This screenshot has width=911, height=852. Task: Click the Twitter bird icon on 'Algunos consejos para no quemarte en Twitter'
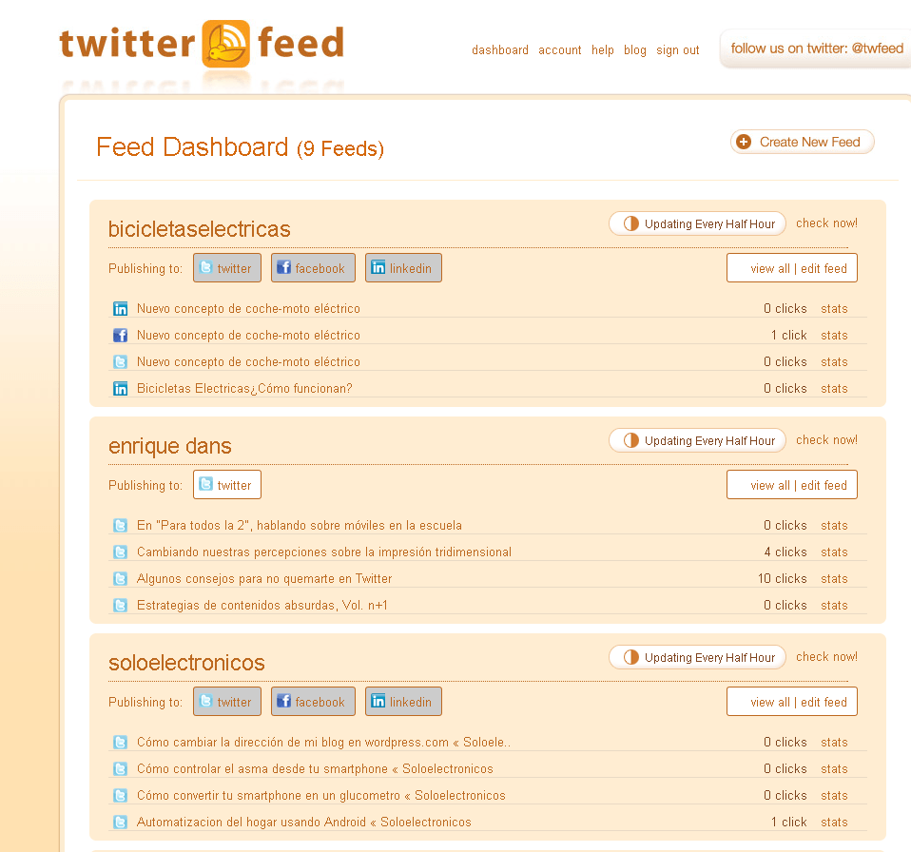(x=121, y=578)
